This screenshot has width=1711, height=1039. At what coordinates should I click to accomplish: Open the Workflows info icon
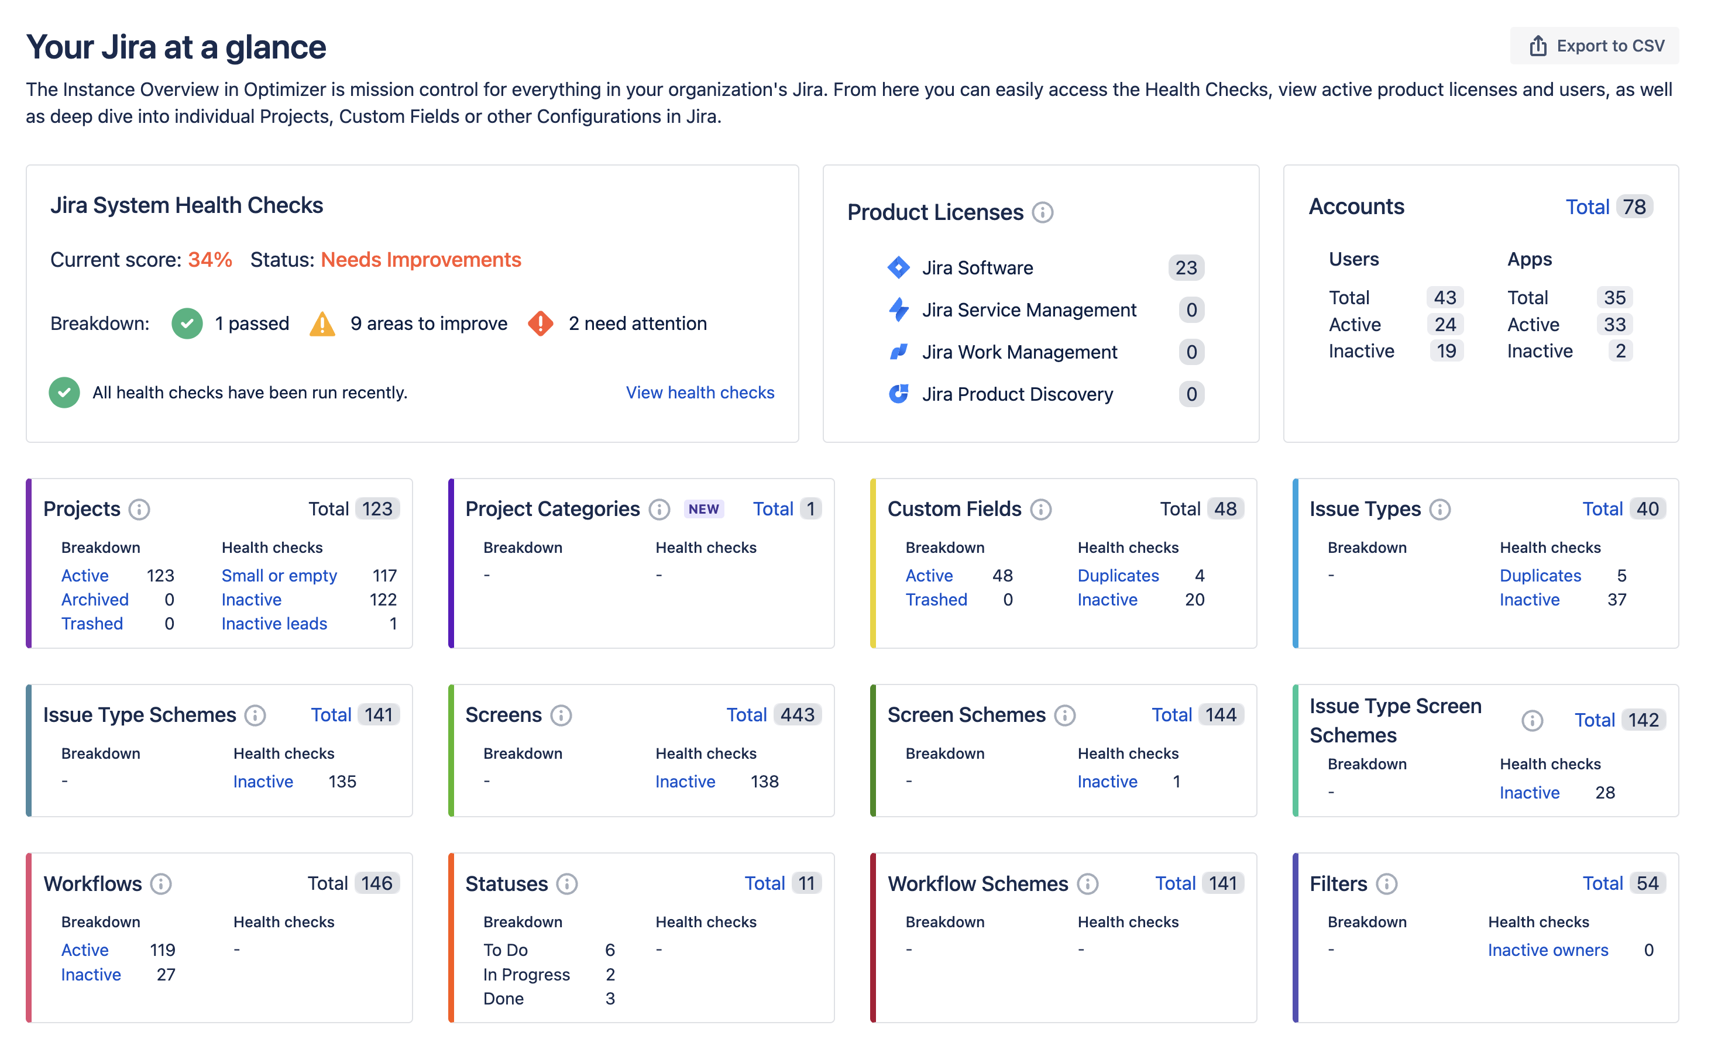pyautogui.click(x=161, y=884)
